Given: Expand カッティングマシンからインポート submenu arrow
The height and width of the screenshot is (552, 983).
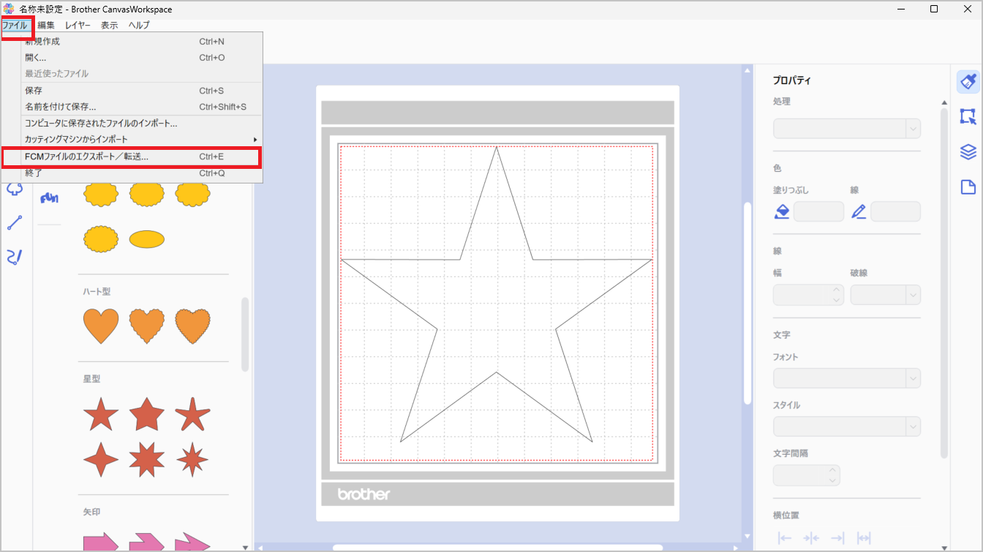Looking at the screenshot, I should [x=255, y=140].
